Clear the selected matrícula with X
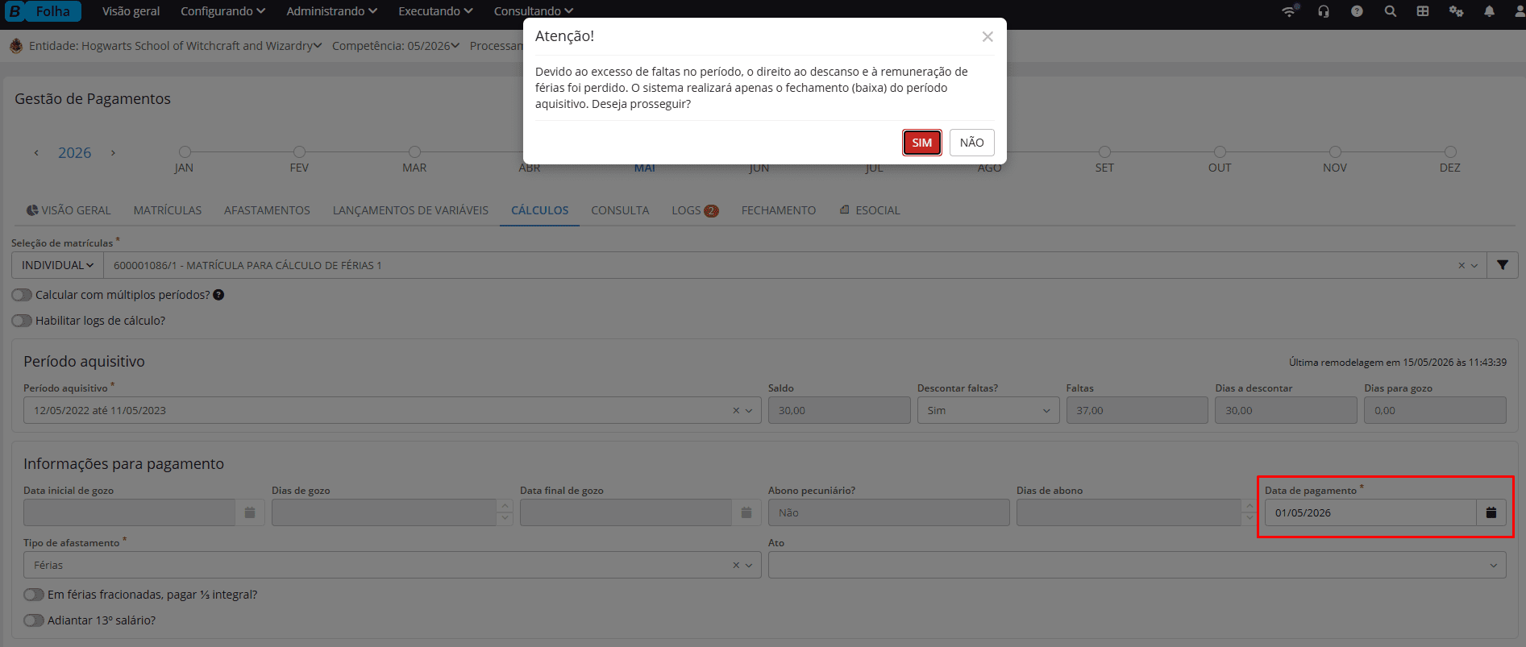Viewport: 1526px width, 647px height. click(1461, 265)
